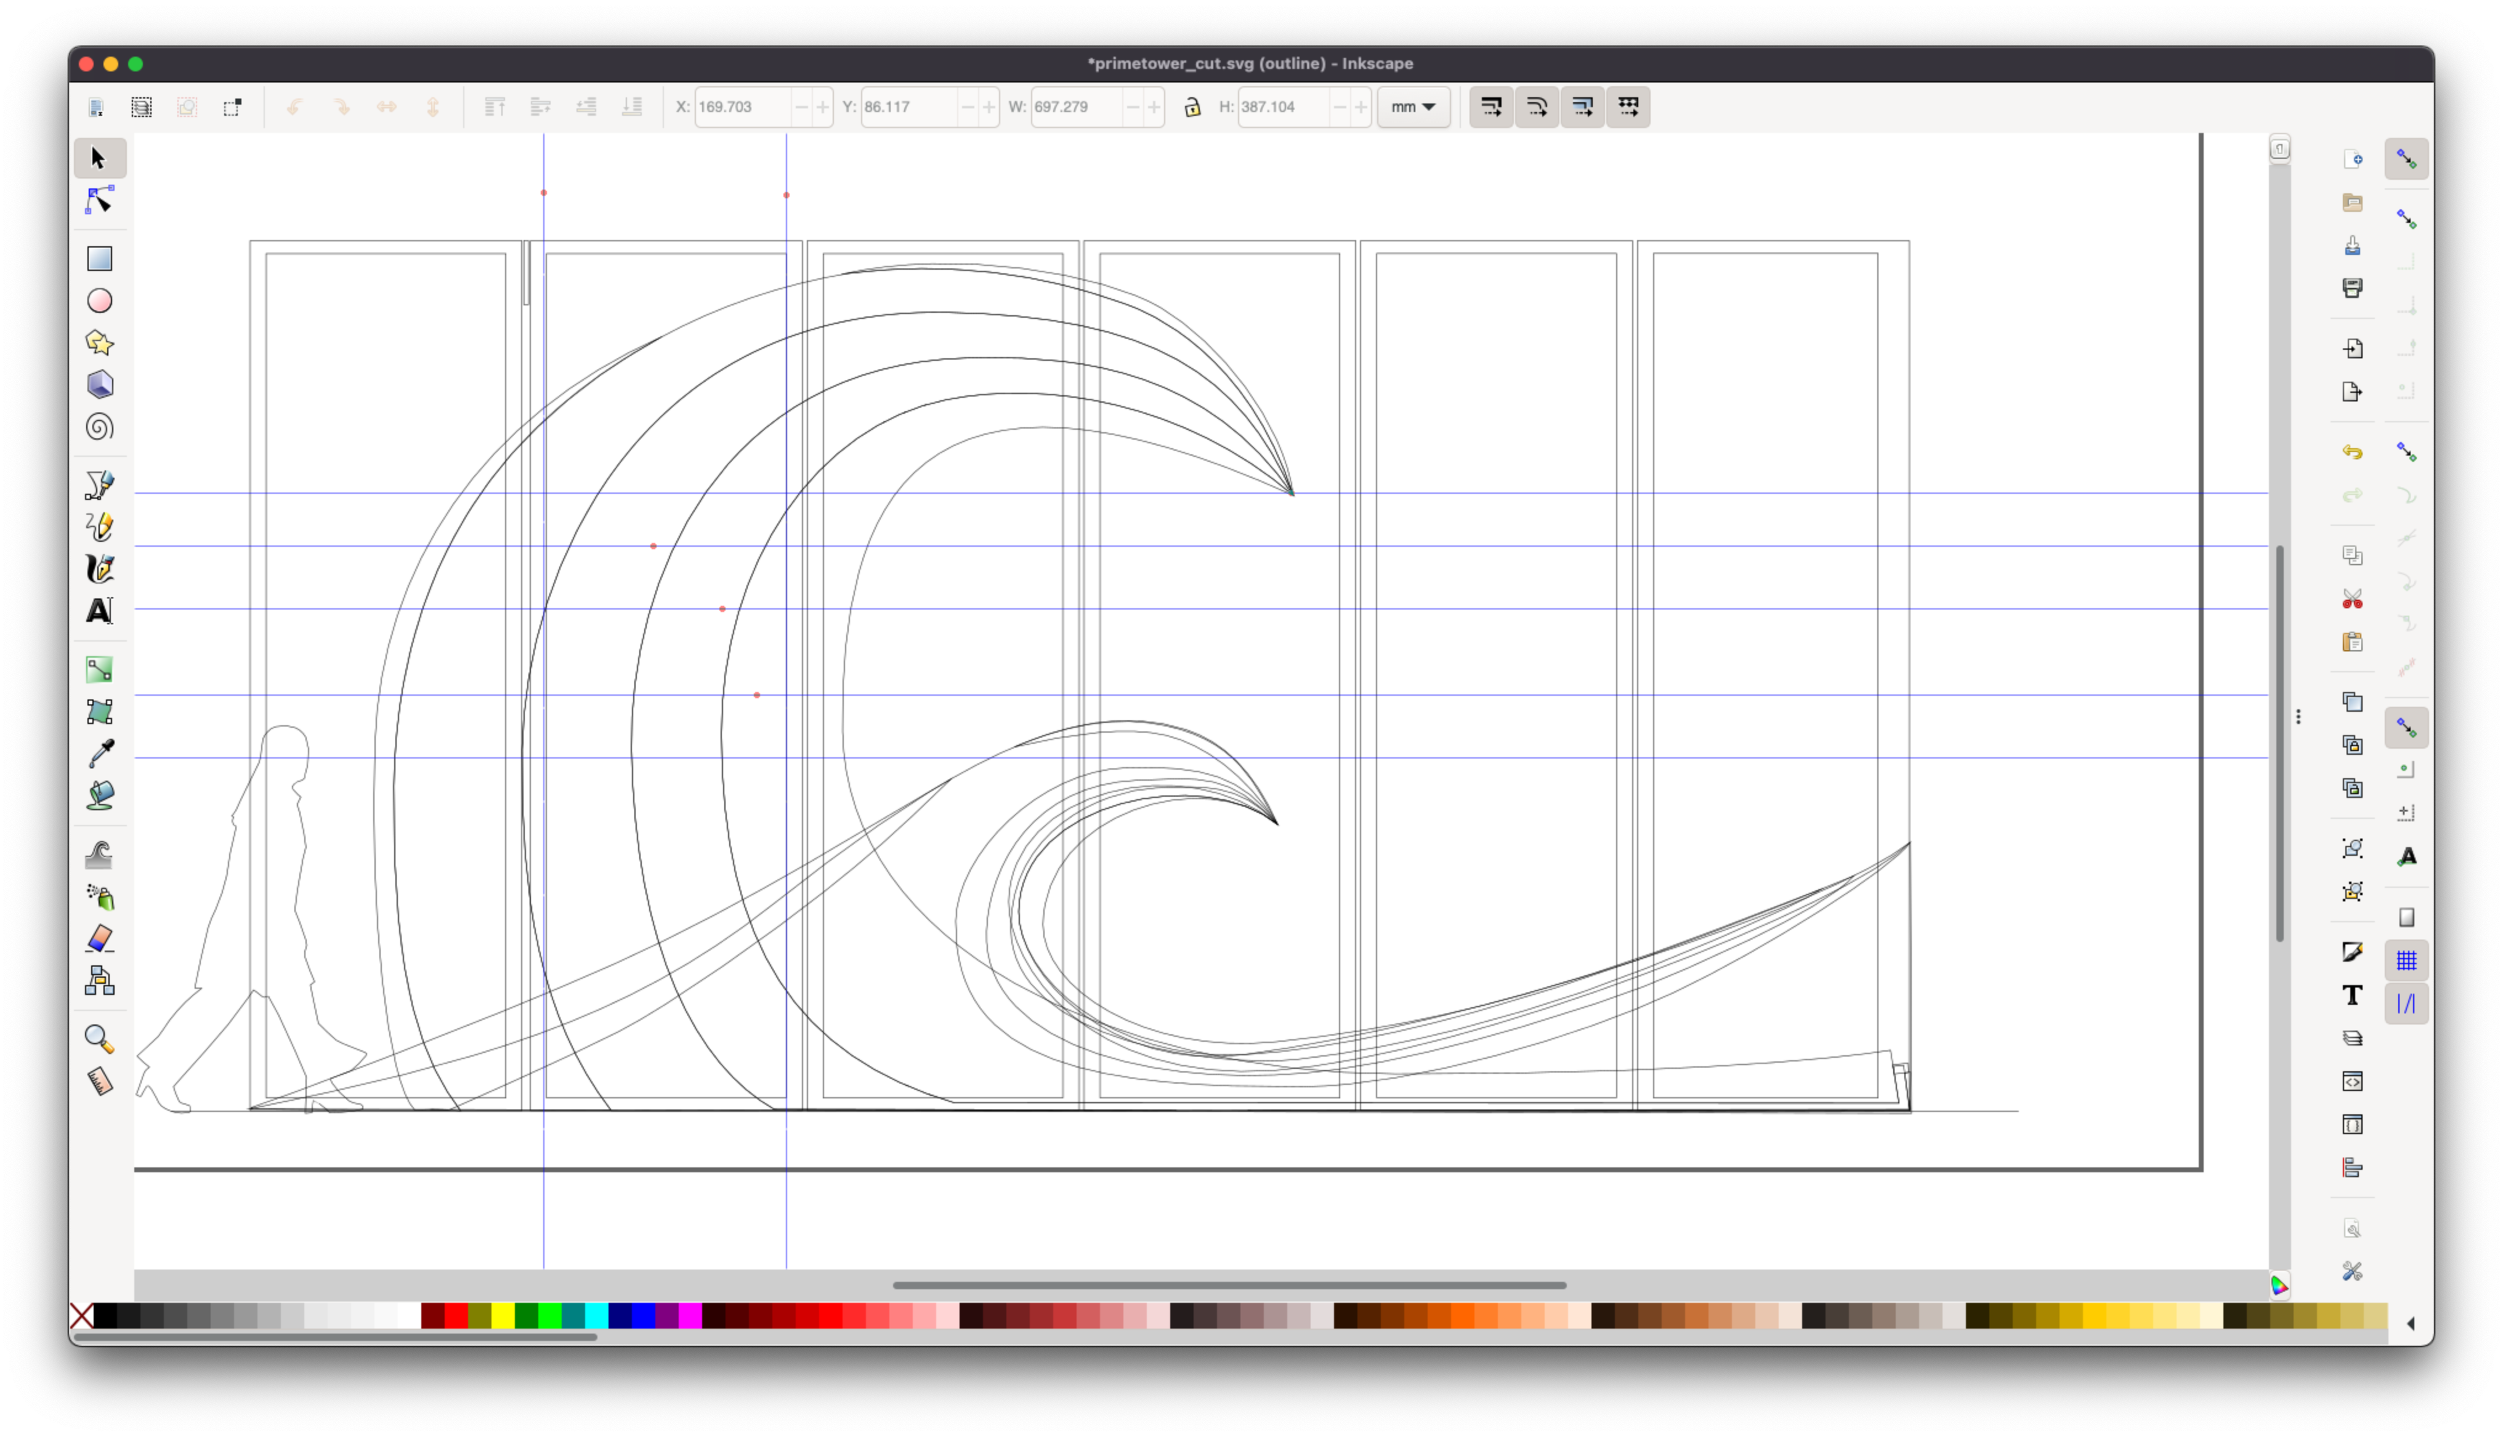
Task: Pick the cyan color swatch
Action: coord(597,1316)
